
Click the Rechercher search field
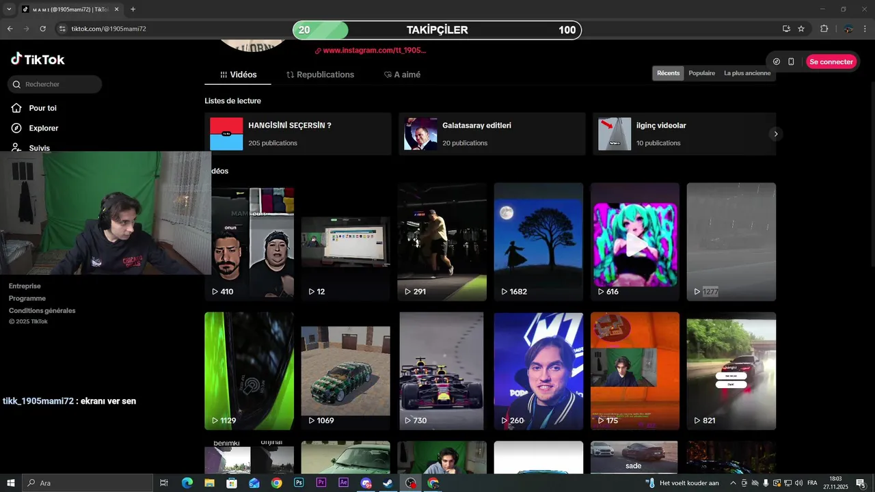pyautogui.click(x=55, y=84)
